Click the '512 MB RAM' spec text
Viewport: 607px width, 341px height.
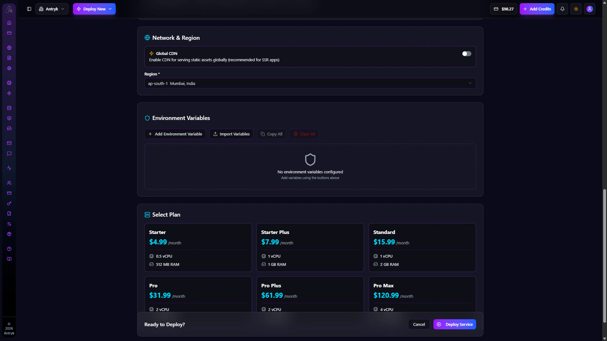point(168,264)
